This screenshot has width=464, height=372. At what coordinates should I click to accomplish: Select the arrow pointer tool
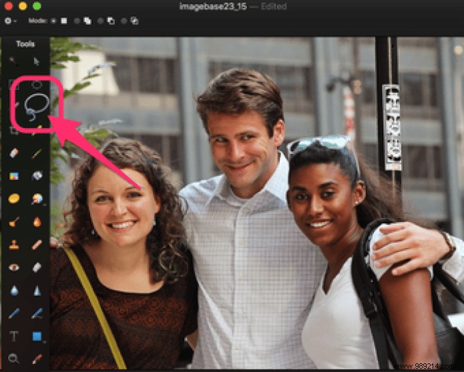[37, 61]
